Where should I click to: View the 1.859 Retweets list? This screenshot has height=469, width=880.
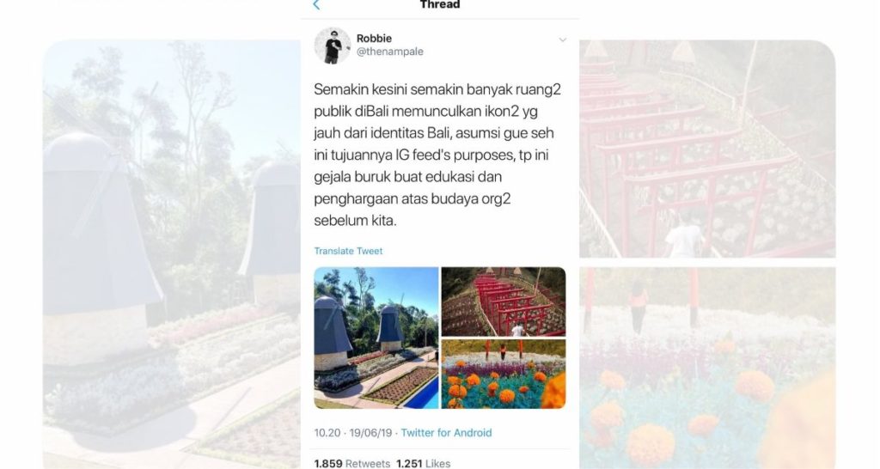[351, 463]
